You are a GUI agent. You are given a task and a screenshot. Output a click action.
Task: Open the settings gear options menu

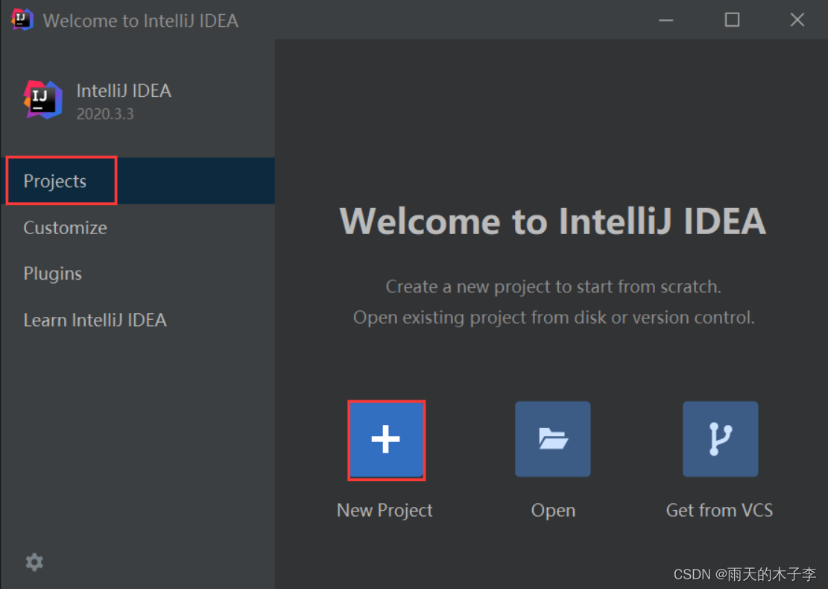click(x=34, y=562)
